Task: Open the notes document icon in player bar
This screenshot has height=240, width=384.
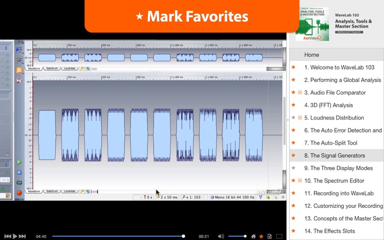Action: [x=270, y=236]
